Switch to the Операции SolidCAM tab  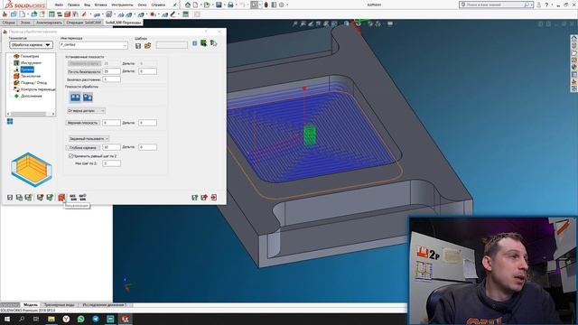click(x=84, y=23)
